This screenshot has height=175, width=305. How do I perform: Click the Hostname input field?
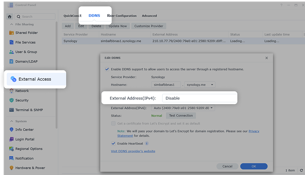[x=166, y=85]
